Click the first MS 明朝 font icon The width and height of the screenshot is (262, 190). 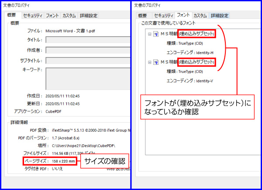click(x=156, y=34)
